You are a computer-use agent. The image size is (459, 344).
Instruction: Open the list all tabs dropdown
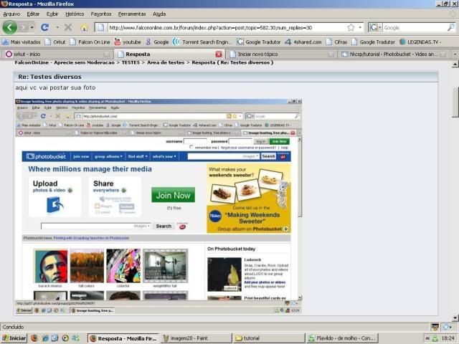point(455,54)
